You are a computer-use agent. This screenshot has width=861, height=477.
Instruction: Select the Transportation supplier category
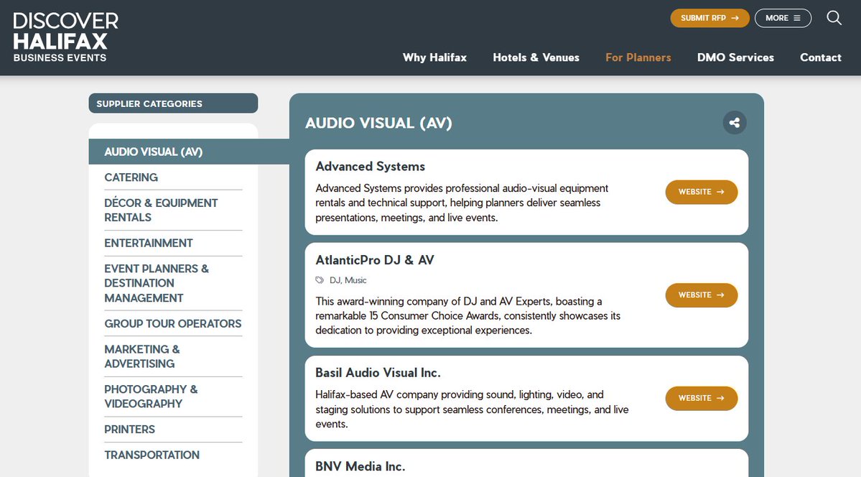pos(152,455)
